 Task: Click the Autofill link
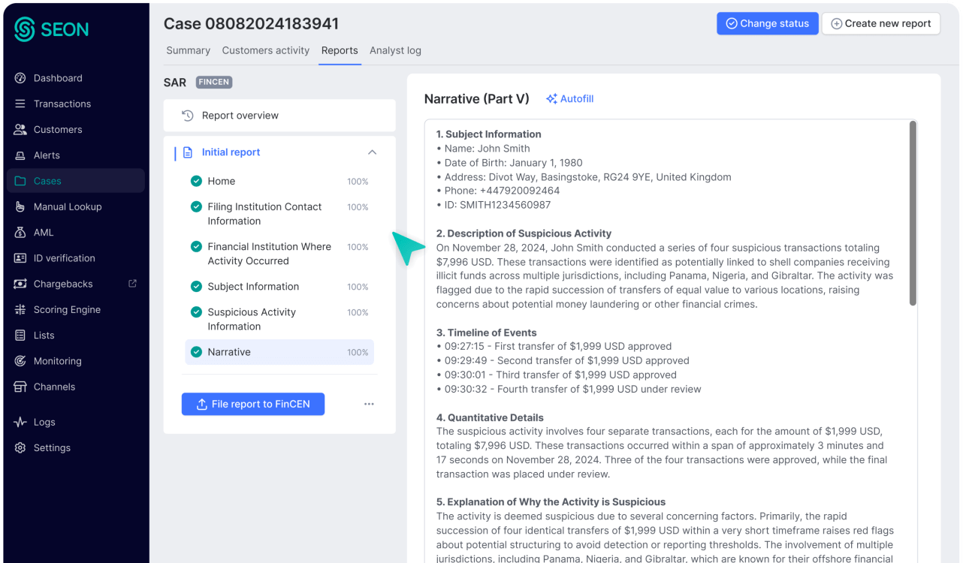pos(569,98)
